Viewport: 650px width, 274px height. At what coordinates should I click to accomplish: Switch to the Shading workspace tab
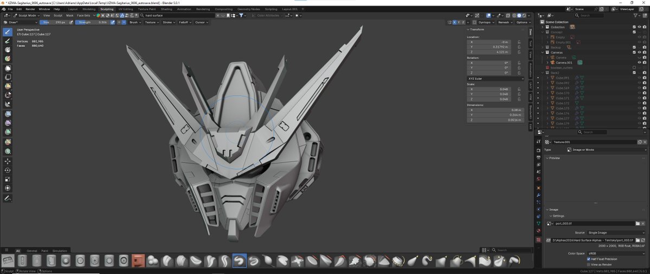(x=166, y=9)
